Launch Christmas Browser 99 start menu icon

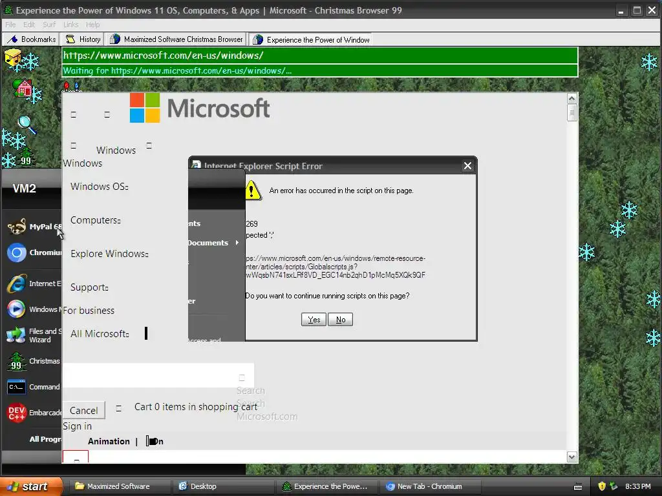[17, 362]
